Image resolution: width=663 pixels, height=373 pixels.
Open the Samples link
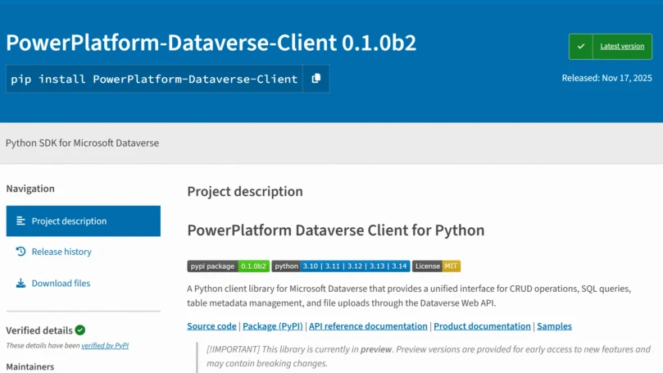coord(554,326)
